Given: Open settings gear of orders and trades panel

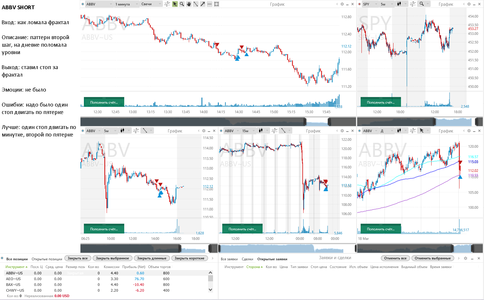Looking at the screenshot, I should (466, 258).
